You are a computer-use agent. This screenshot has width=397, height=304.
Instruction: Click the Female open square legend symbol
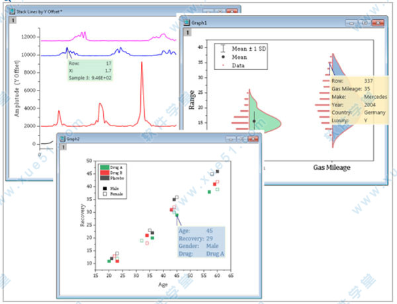105,194
